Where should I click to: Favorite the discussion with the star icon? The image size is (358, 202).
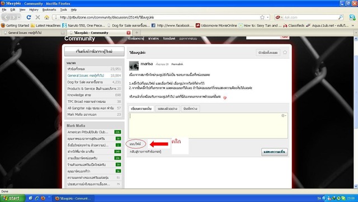(285, 53)
